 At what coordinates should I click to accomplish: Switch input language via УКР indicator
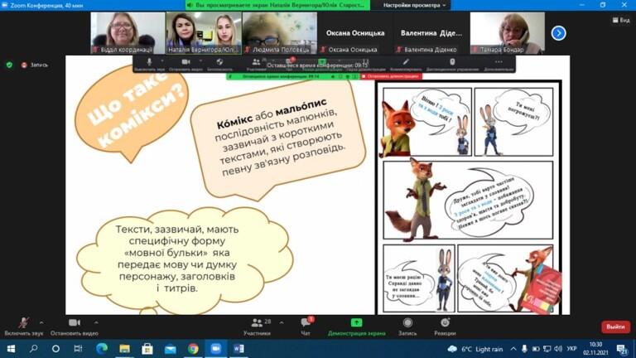coord(572,349)
